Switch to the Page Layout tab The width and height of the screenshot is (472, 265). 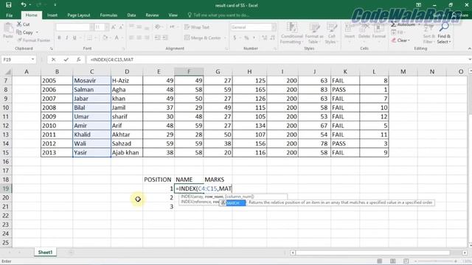click(79, 15)
